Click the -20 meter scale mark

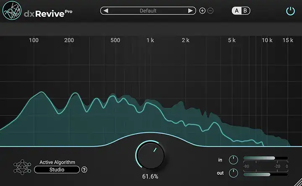(277, 166)
